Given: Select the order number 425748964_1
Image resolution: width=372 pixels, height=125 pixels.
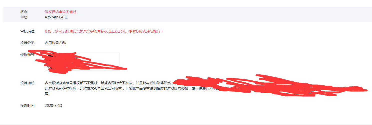Looking at the screenshot, I should pos(56,17).
